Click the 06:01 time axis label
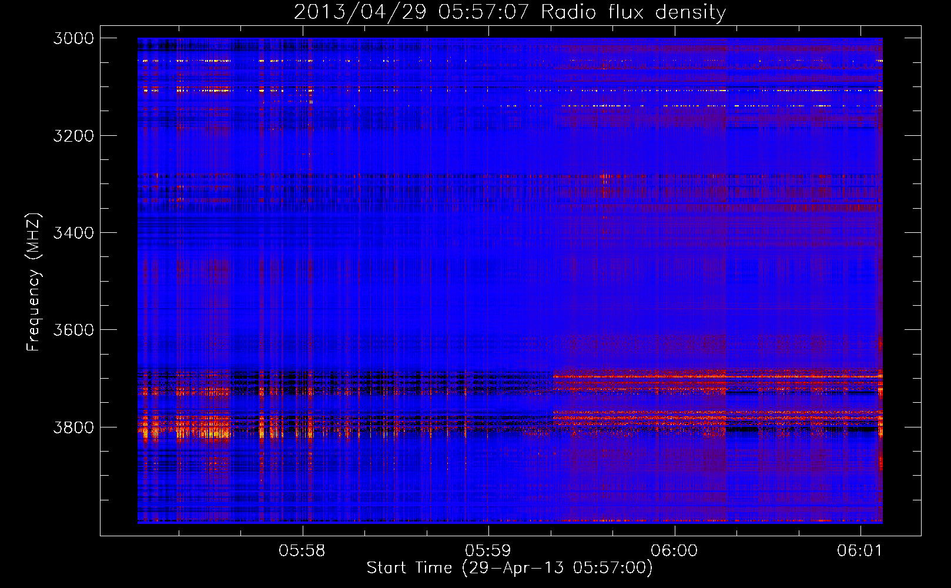 click(x=860, y=551)
